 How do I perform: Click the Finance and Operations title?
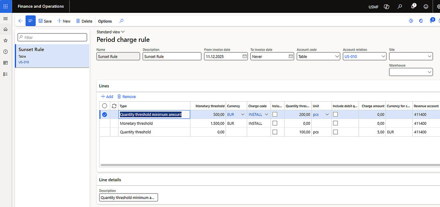click(x=41, y=6)
